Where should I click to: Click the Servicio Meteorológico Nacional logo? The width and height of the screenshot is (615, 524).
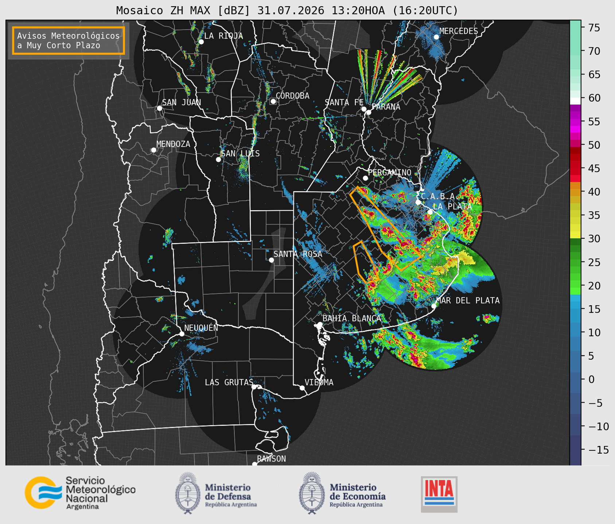click(x=80, y=493)
